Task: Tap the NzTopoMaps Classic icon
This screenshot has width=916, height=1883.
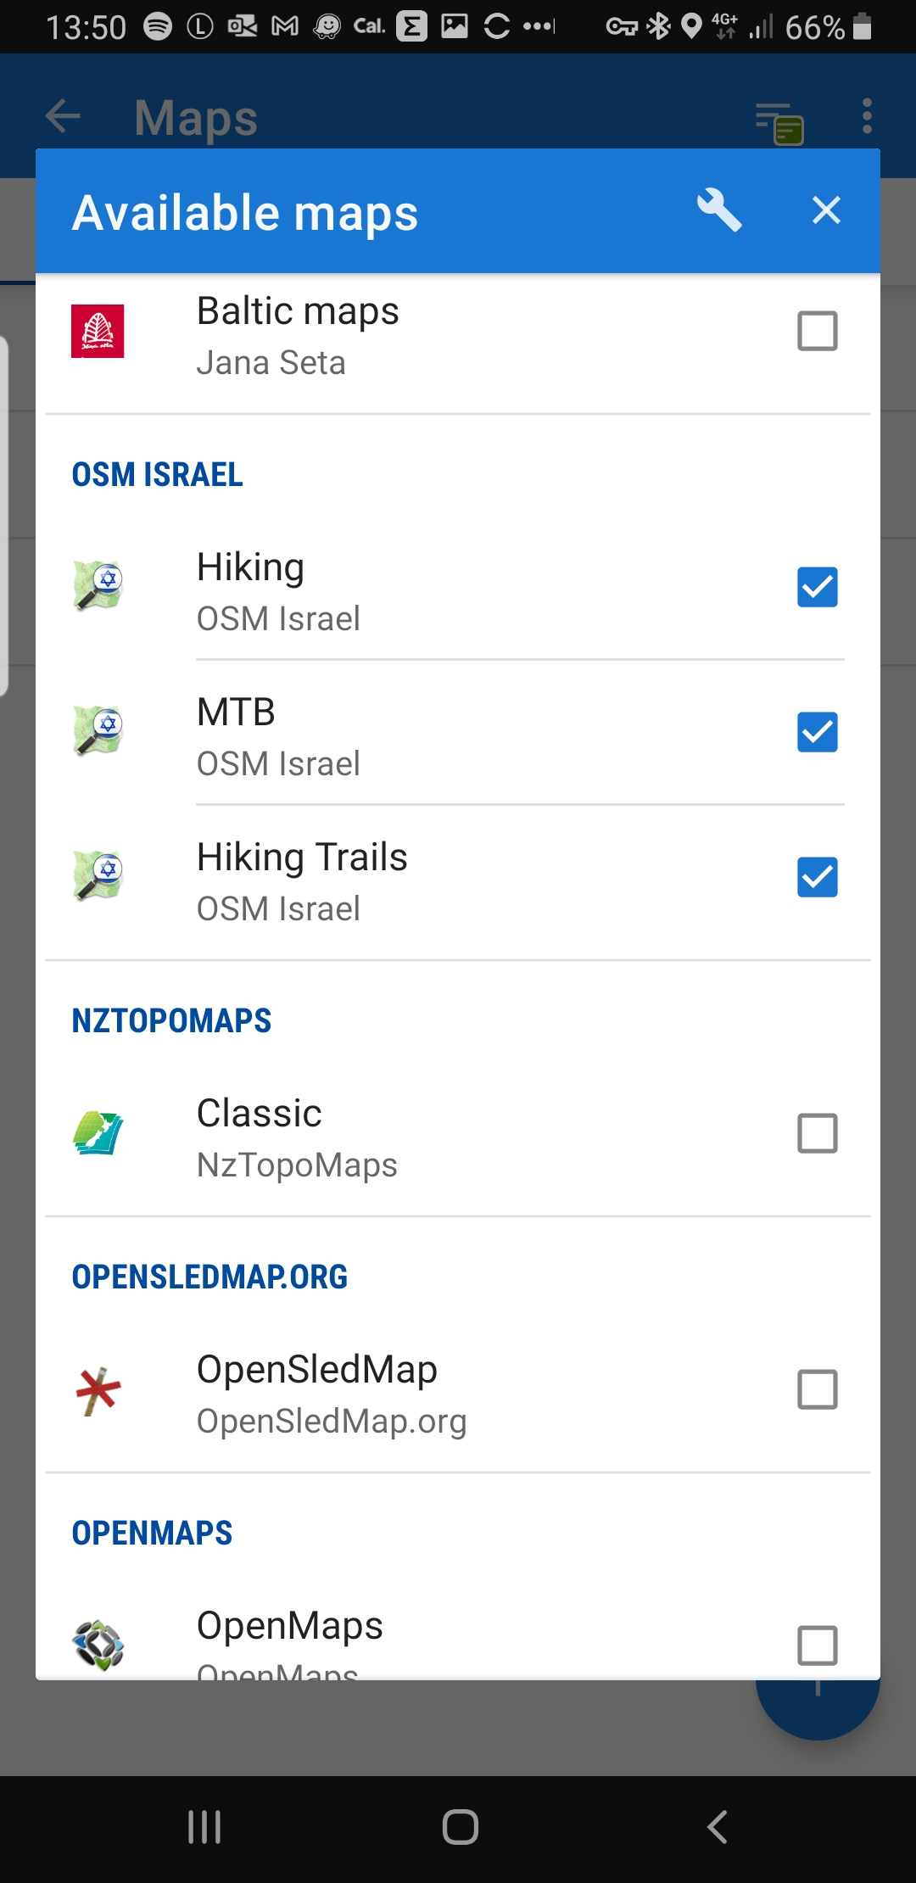Action: (x=98, y=1133)
